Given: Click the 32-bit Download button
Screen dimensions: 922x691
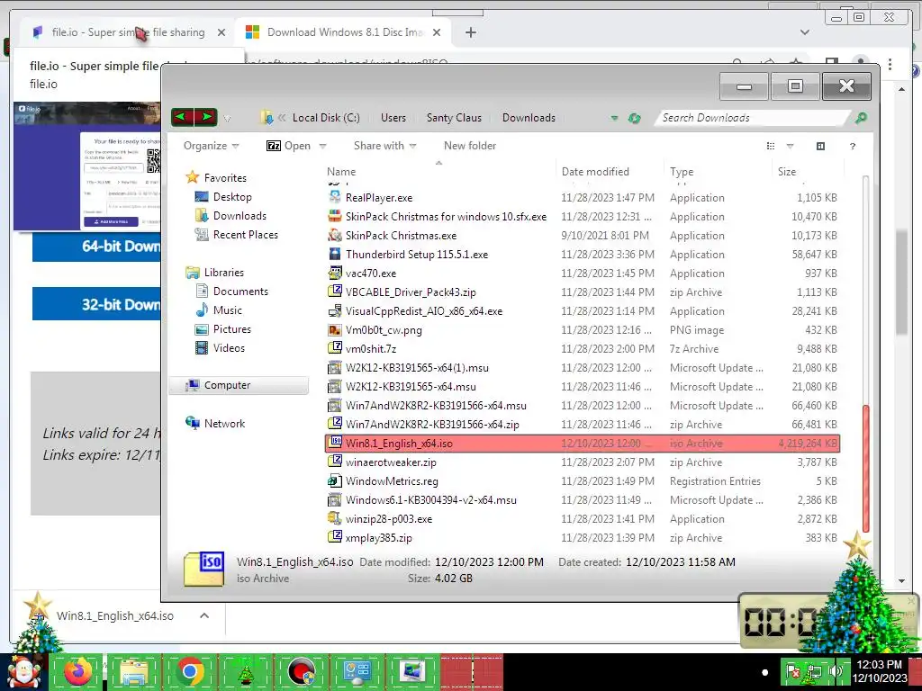Looking at the screenshot, I should tap(96, 304).
